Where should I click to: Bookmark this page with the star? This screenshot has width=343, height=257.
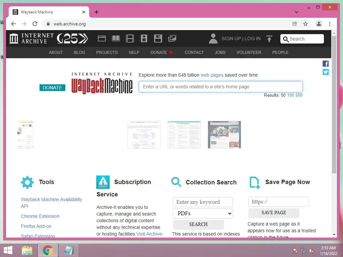pos(305,24)
